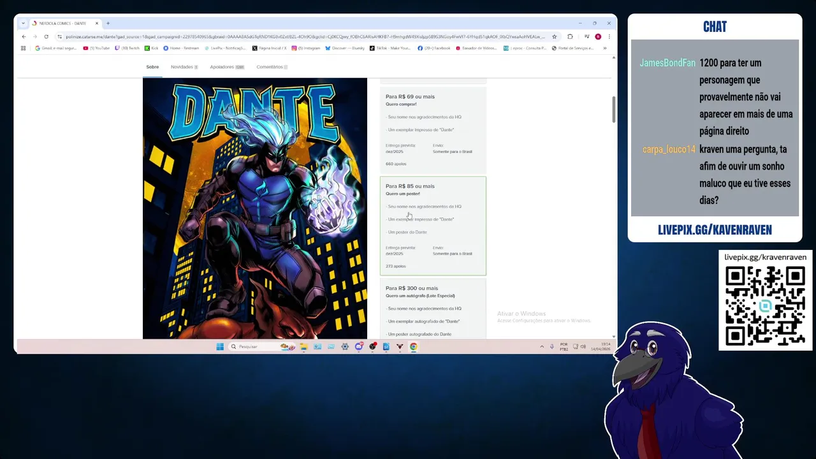Click JamesBondFan username in chat
Viewport: 816px width, 459px height.
[667, 63]
